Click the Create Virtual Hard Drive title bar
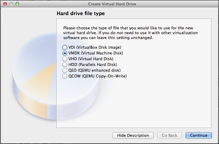219x144 pixels. point(112,4)
